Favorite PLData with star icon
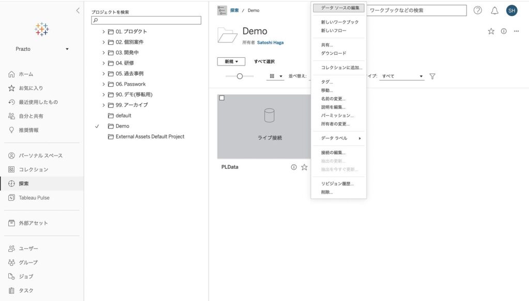 [304, 167]
